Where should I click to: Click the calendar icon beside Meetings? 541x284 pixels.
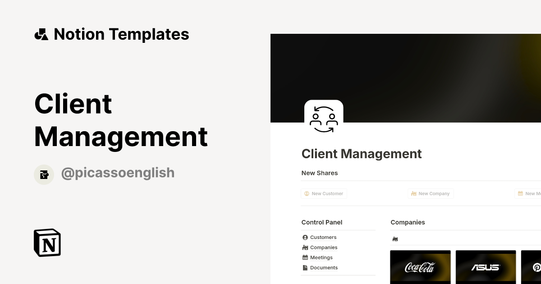tap(305, 257)
